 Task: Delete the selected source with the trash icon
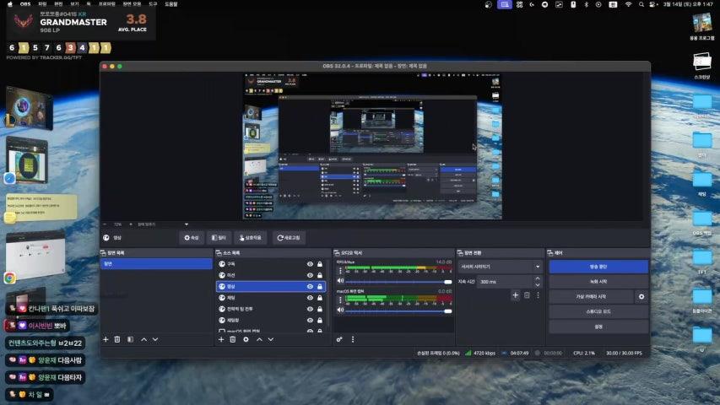[x=233, y=339]
